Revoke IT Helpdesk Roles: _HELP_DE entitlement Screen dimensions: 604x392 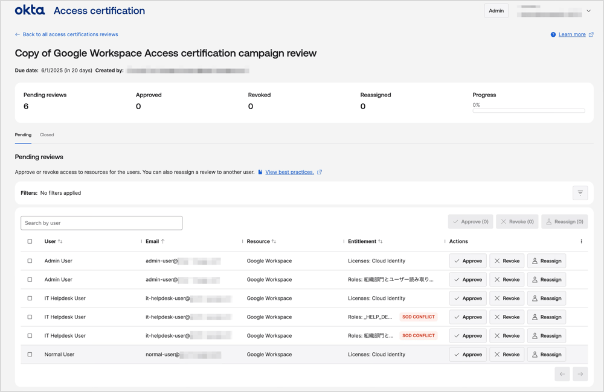[x=507, y=317]
